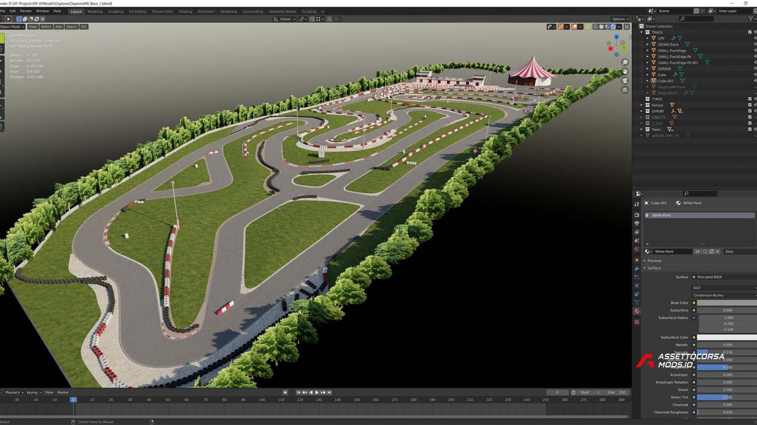Open the Object Constraints properties tab icon
This screenshot has width=757, height=425.
[x=637, y=294]
